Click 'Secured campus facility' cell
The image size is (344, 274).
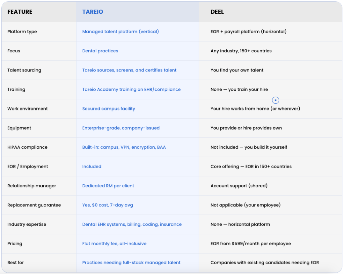109,109
